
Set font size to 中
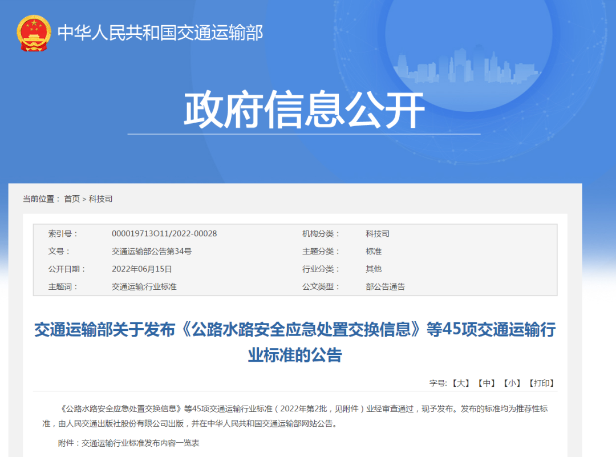pos(486,383)
